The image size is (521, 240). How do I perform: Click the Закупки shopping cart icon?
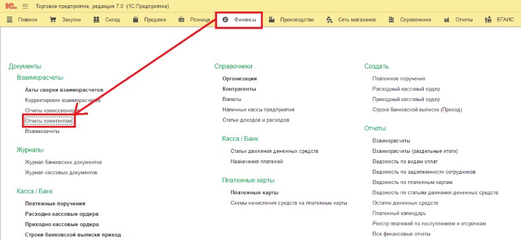click(x=53, y=20)
